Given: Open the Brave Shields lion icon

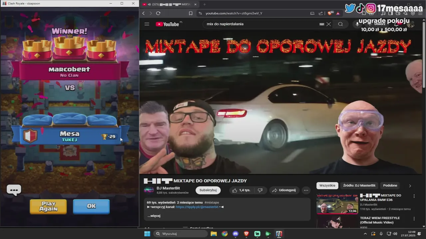Looking at the screenshot, I should (x=330, y=13).
